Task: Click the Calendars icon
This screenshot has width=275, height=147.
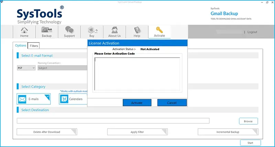Action: click(x=64, y=99)
